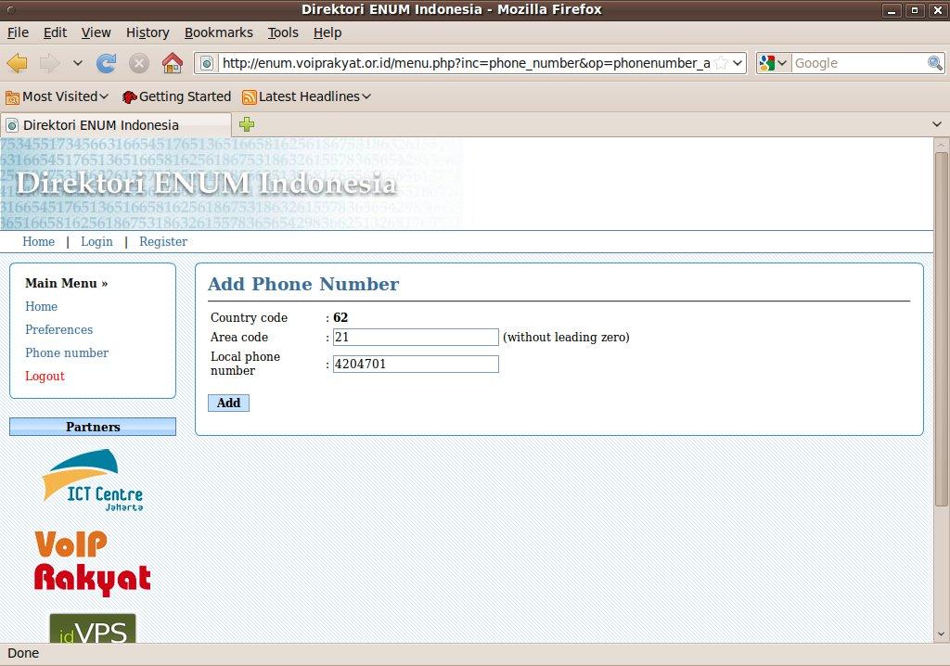950x666 pixels.
Task: Click the ICT Centre Jakarta logo
Action: (92, 480)
